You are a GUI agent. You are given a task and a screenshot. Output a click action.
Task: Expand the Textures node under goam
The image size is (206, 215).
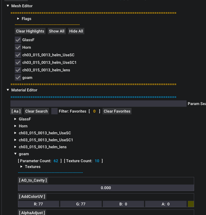(x=21, y=167)
